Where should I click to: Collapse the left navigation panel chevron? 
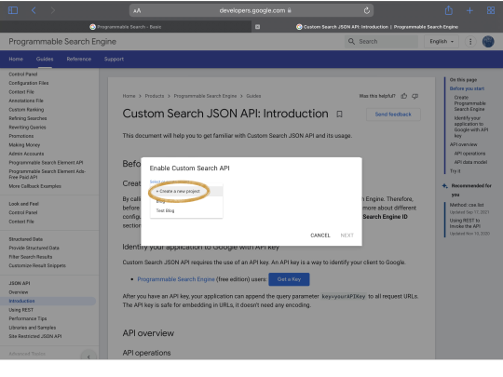[x=88, y=357]
